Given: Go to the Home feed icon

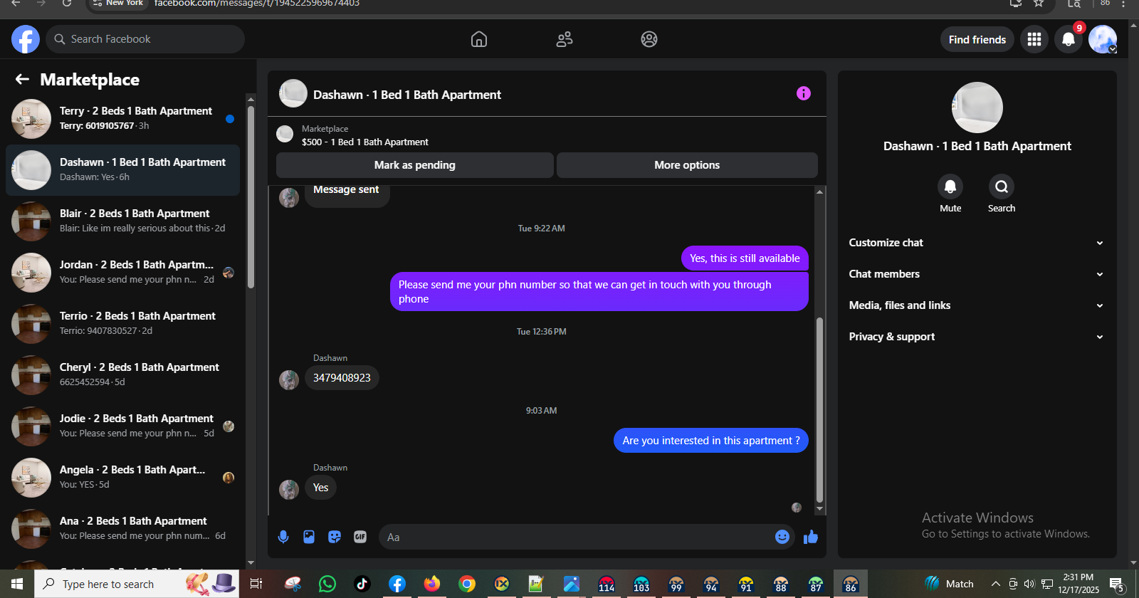Looking at the screenshot, I should pos(479,39).
